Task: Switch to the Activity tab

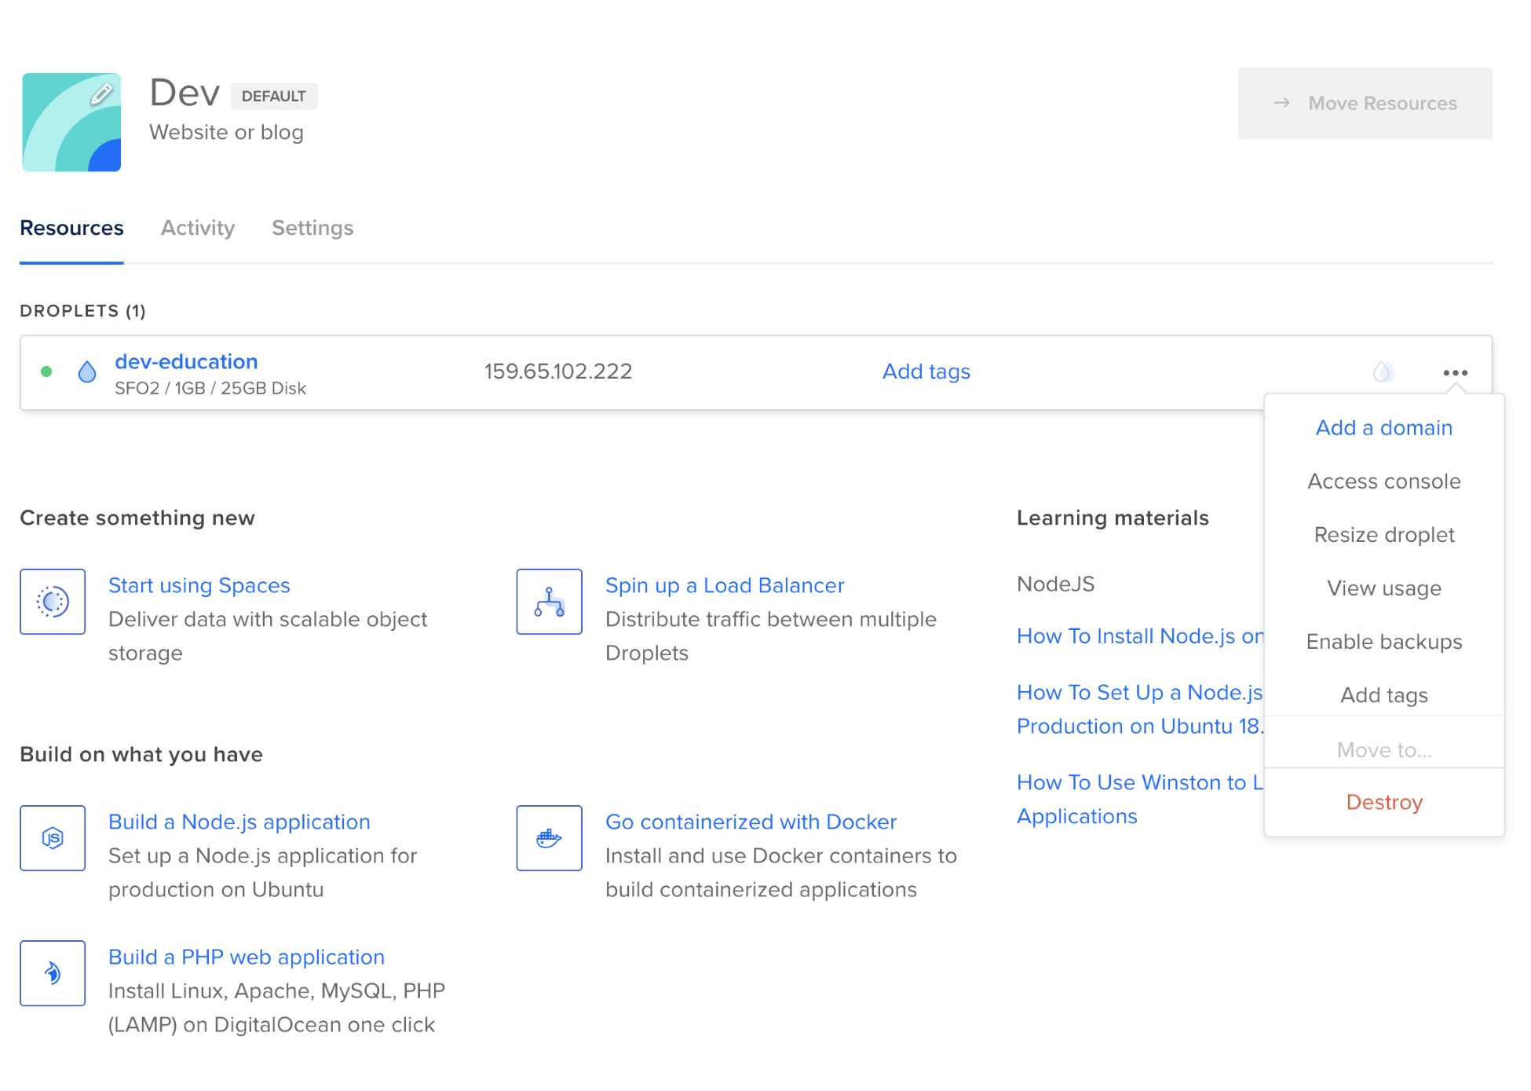Action: pyautogui.click(x=198, y=228)
